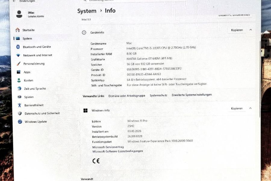Viewport: 271px width, 181px height.
Task: Click the Geräte-ID value
Action: 154,69
